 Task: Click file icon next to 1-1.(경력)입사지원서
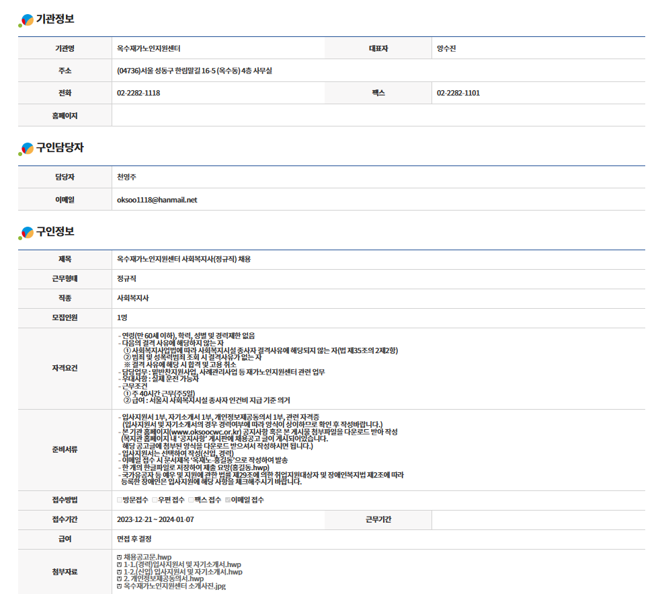click(x=120, y=564)
